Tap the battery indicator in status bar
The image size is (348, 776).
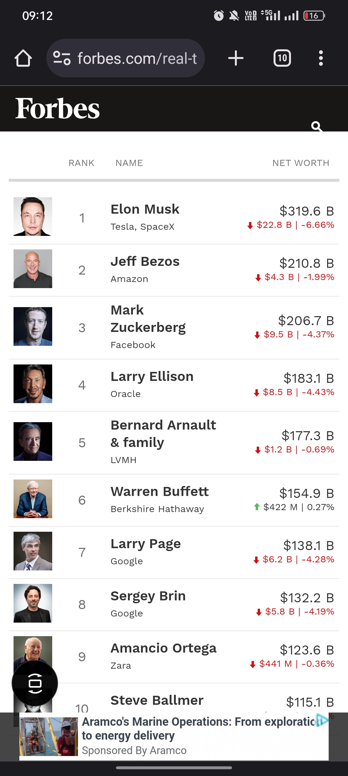(x=314, y=15)
